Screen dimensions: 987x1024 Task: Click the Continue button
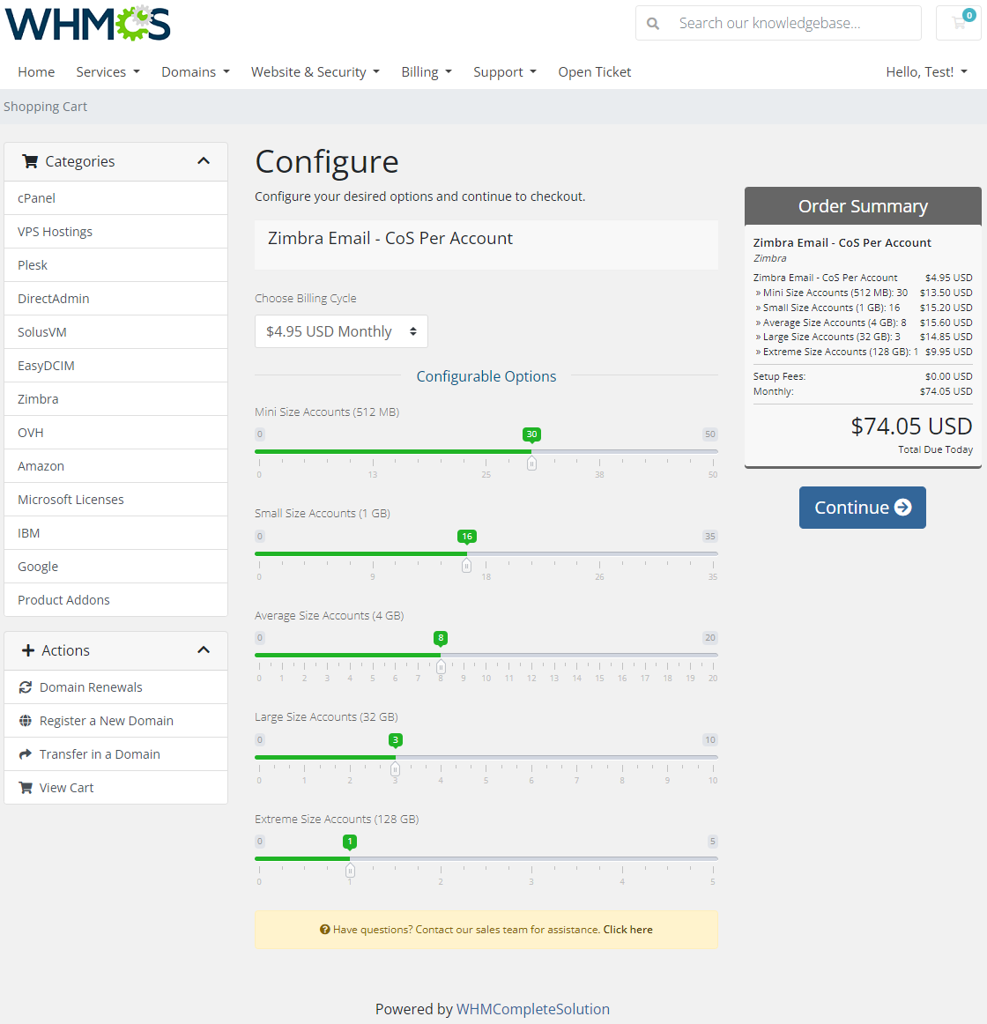[x=862, y=508]
